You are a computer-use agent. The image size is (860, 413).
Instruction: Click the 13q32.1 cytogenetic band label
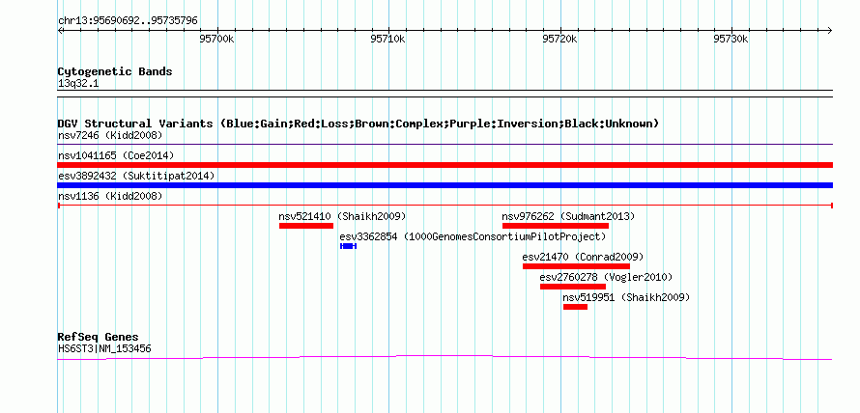point(78,84)
